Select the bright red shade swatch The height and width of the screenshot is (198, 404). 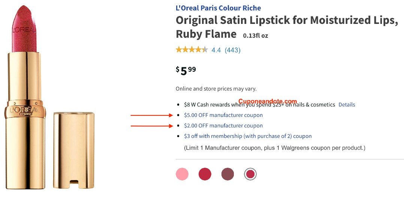pos(205,174)
